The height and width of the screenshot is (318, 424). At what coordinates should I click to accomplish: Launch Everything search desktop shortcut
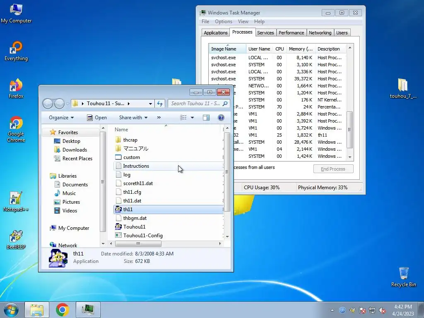click(x=16, y=51)
